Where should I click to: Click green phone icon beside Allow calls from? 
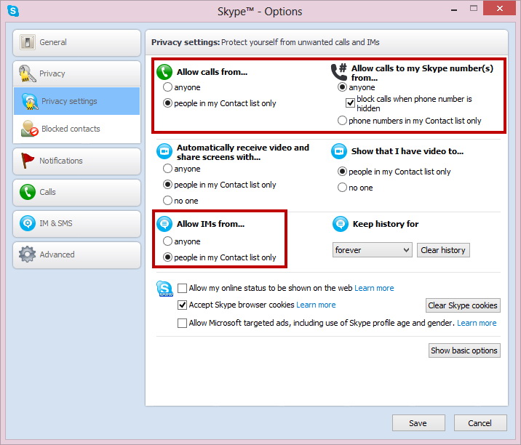click(164, 72)
